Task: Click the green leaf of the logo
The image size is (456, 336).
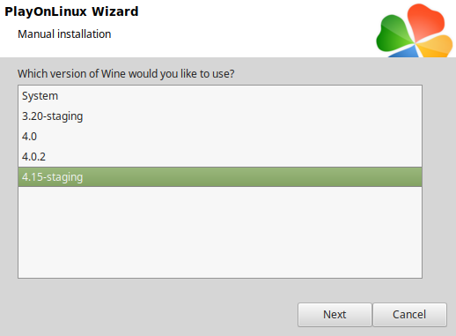Action: coord(393,35)
